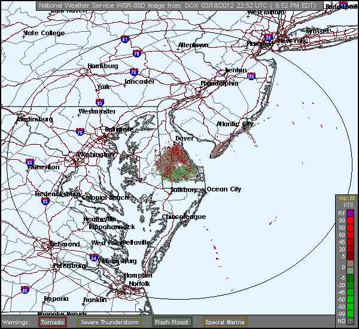Image resolution: width=359 pixels, height=329 pixels.
Task: Click the Atlantic City label
Action: (x=235, y=124)
